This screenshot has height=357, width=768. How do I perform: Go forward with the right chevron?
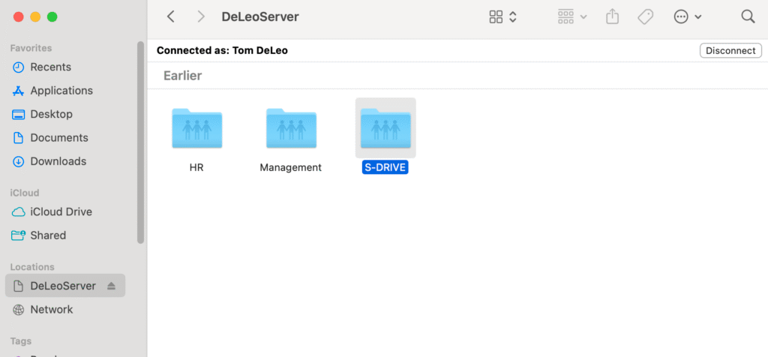tap(201, 16)
